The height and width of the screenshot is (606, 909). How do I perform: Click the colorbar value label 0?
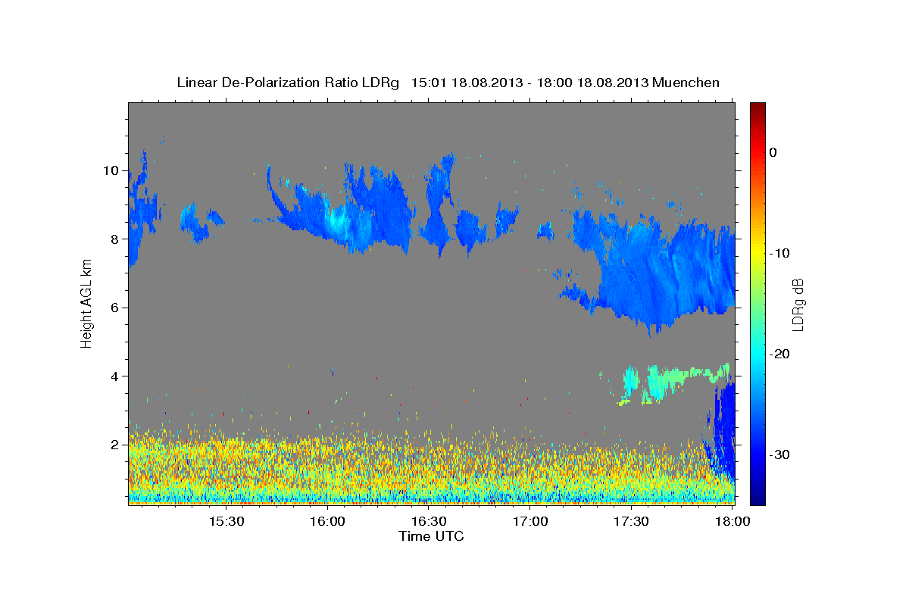pyautogui.click(x=773, y=152)
